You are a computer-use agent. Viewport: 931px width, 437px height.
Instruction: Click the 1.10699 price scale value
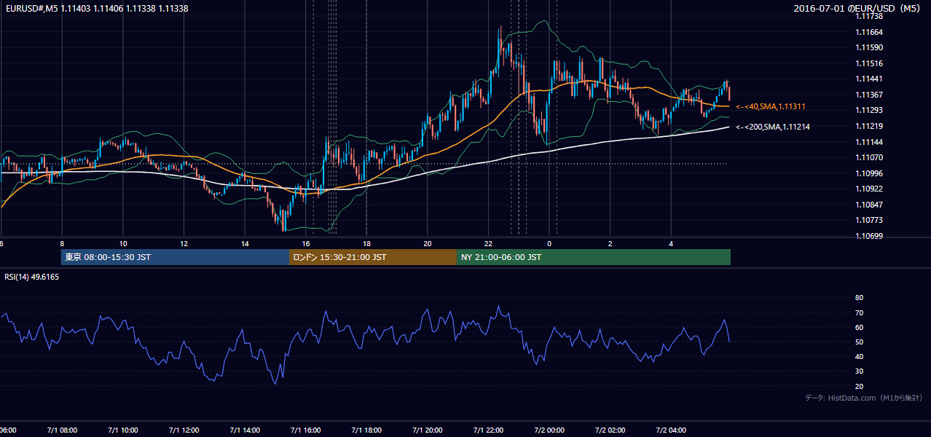pos(868,236)
